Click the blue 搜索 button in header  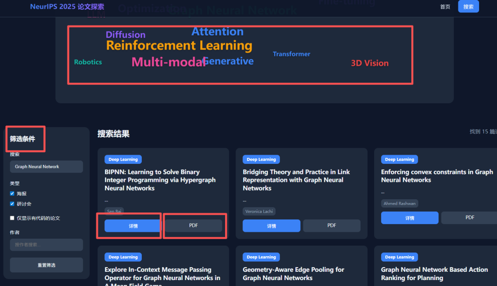click(468, 7)
